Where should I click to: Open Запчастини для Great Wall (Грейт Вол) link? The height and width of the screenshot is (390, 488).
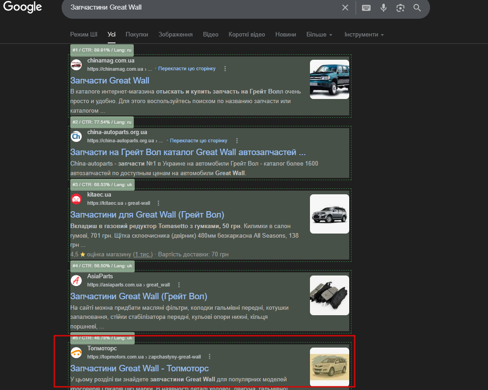(147, 214)
